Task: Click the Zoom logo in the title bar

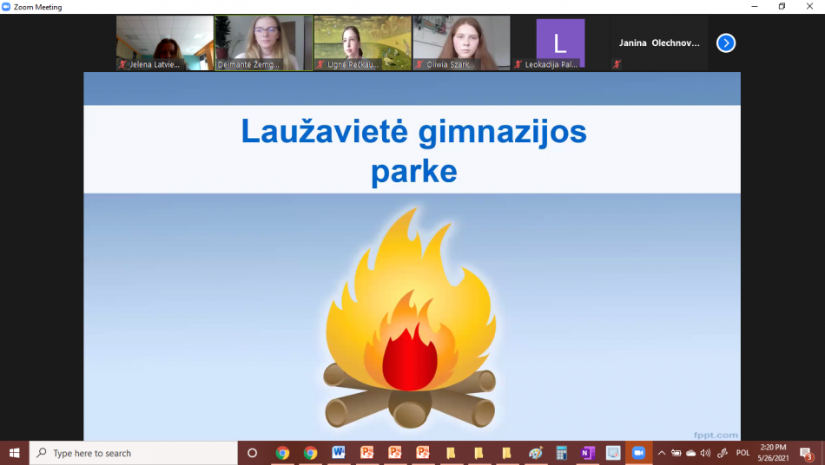Action: [6, 7]
